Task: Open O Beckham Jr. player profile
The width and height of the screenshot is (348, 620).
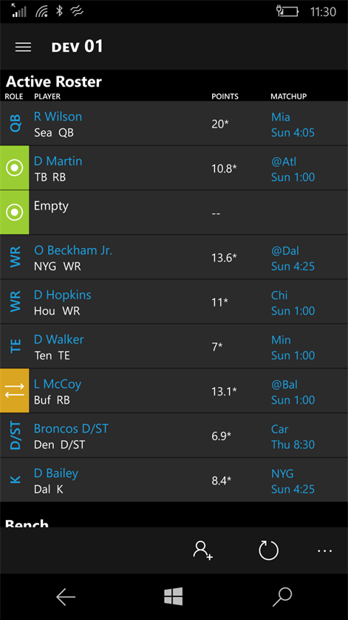Action: [x=73, y=250]
